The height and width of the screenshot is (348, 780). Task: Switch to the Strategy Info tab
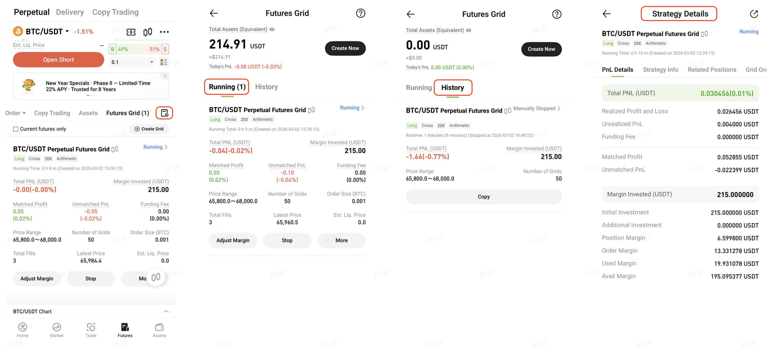click(661, 70)
